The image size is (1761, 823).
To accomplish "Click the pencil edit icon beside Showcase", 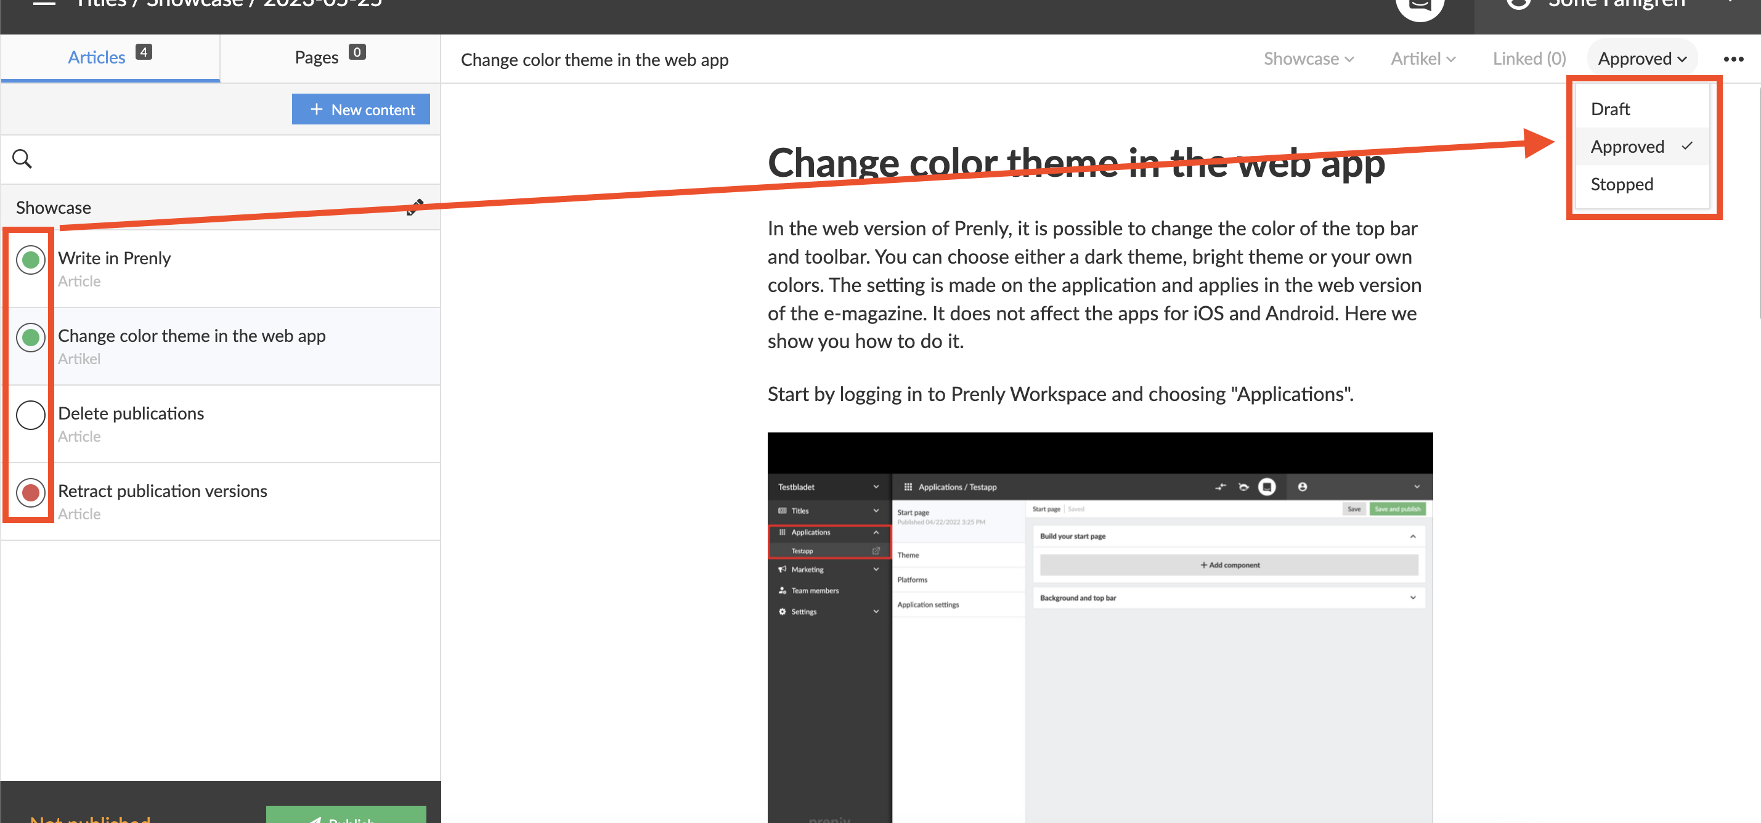I will [415, 207].
